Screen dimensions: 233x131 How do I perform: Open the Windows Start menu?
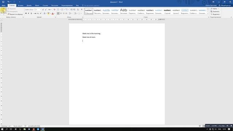[2, 129]
